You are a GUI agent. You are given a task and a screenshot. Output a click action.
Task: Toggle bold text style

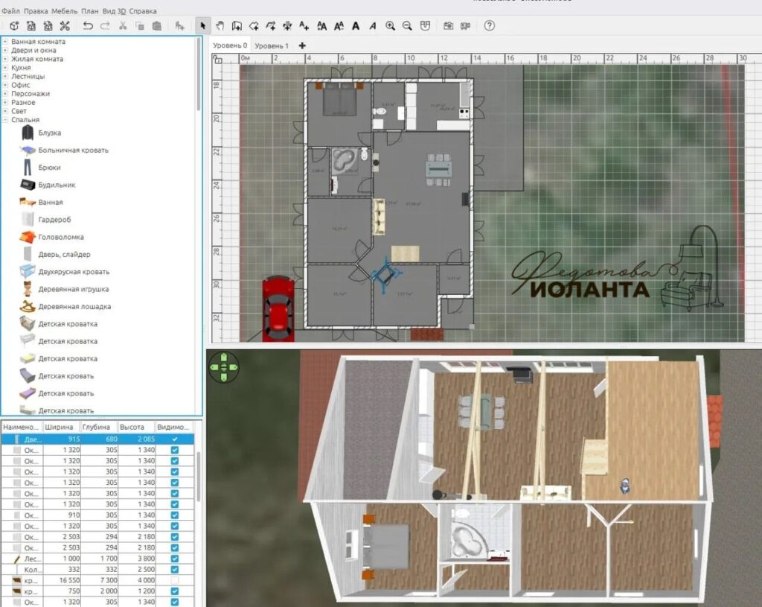[356, 26]
